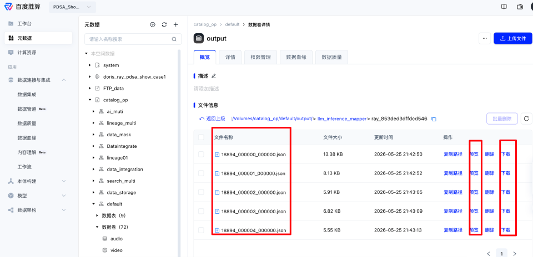Select 元数据 in left sidebar
The height and width of the screenshot is (257, 533).
38,38
